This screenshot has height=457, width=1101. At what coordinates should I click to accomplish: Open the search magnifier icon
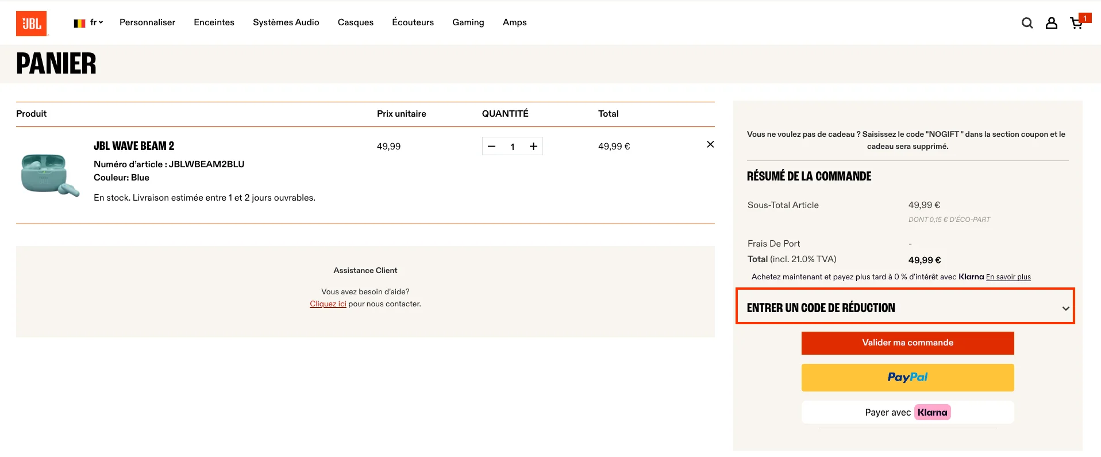point(1027,23)
